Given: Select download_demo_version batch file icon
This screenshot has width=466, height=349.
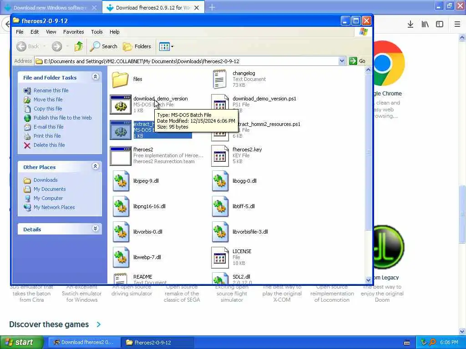Looking at the screenshot, I should pos(120,105).
